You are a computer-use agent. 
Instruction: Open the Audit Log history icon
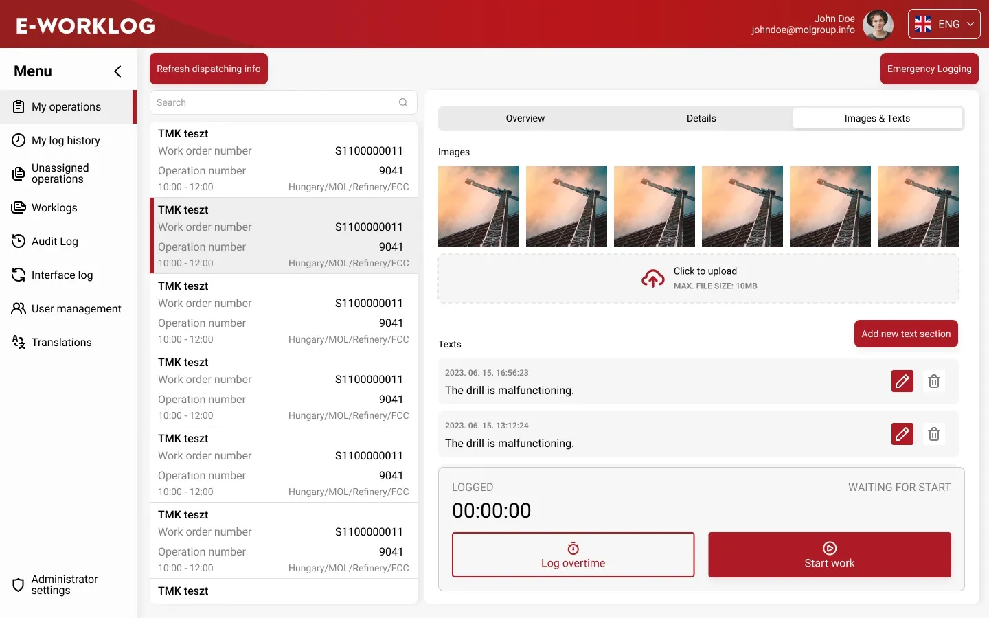tap(19, 241)
